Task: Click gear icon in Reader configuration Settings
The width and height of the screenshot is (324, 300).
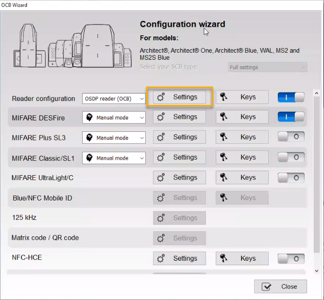Action: pyautogui.click(x=161, y=98)
